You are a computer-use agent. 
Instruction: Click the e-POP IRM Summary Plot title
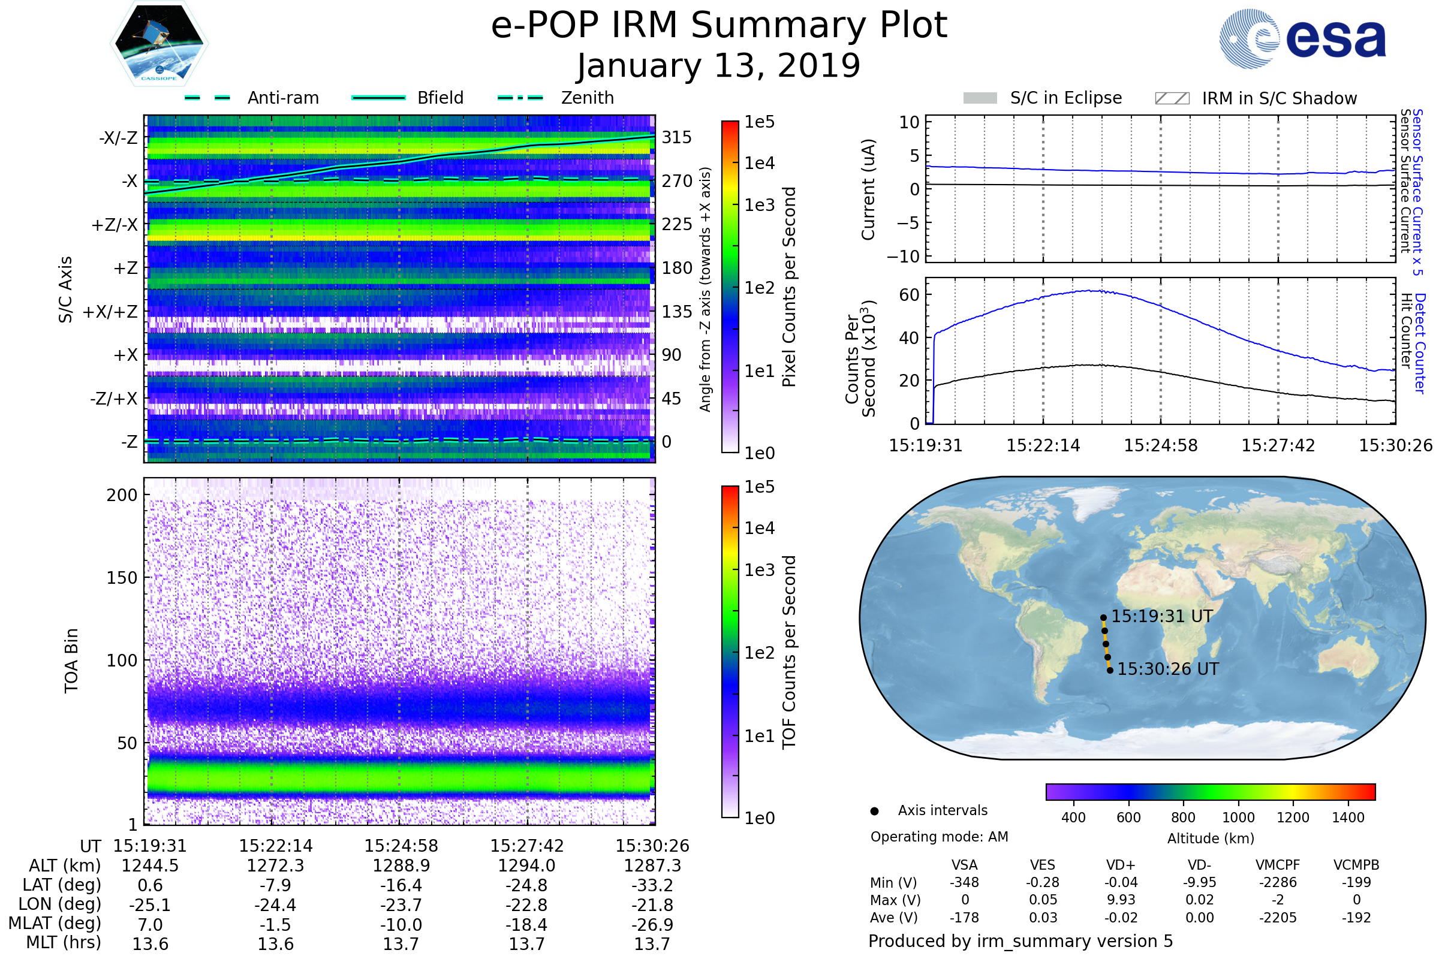tap(719, 26)
